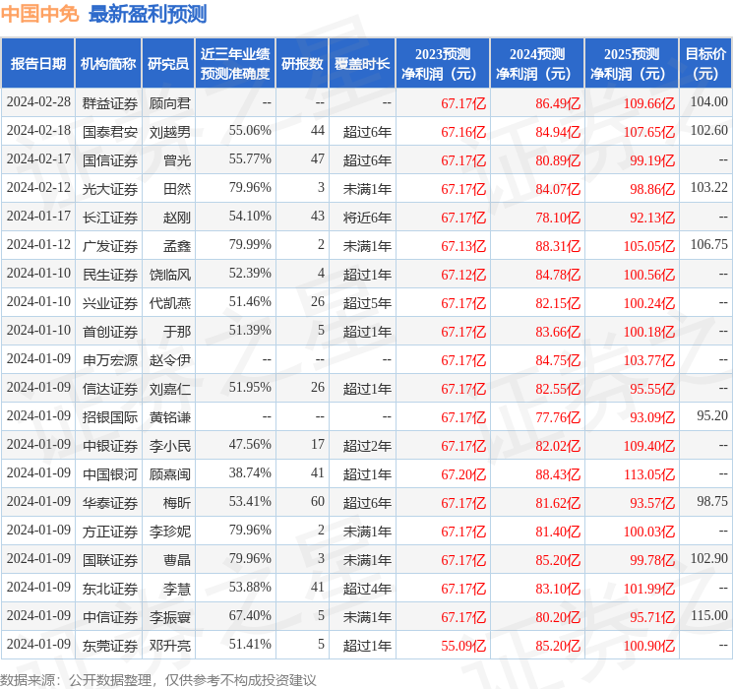Image resolution: width=733 pixels, height=689 pixels.
Task: Click analyst name 田然
Action: click(x=177, y=189)
